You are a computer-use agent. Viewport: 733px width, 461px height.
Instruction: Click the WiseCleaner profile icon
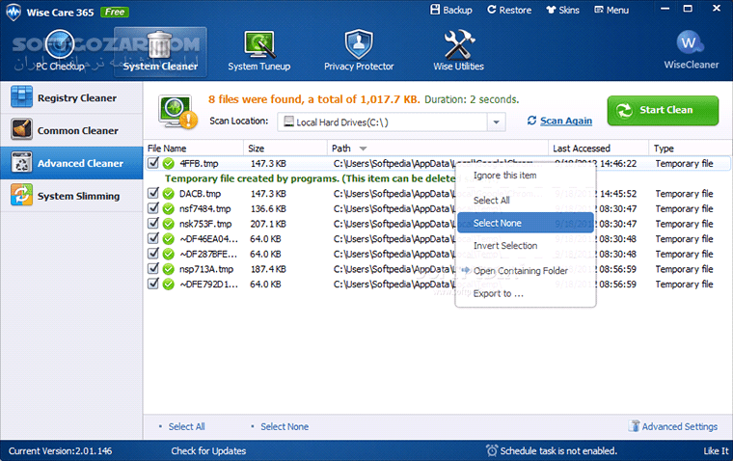(x=689, y=43)
